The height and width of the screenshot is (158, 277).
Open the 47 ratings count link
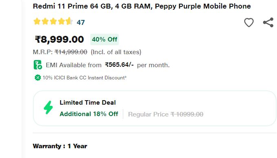[x=81, y=22]
